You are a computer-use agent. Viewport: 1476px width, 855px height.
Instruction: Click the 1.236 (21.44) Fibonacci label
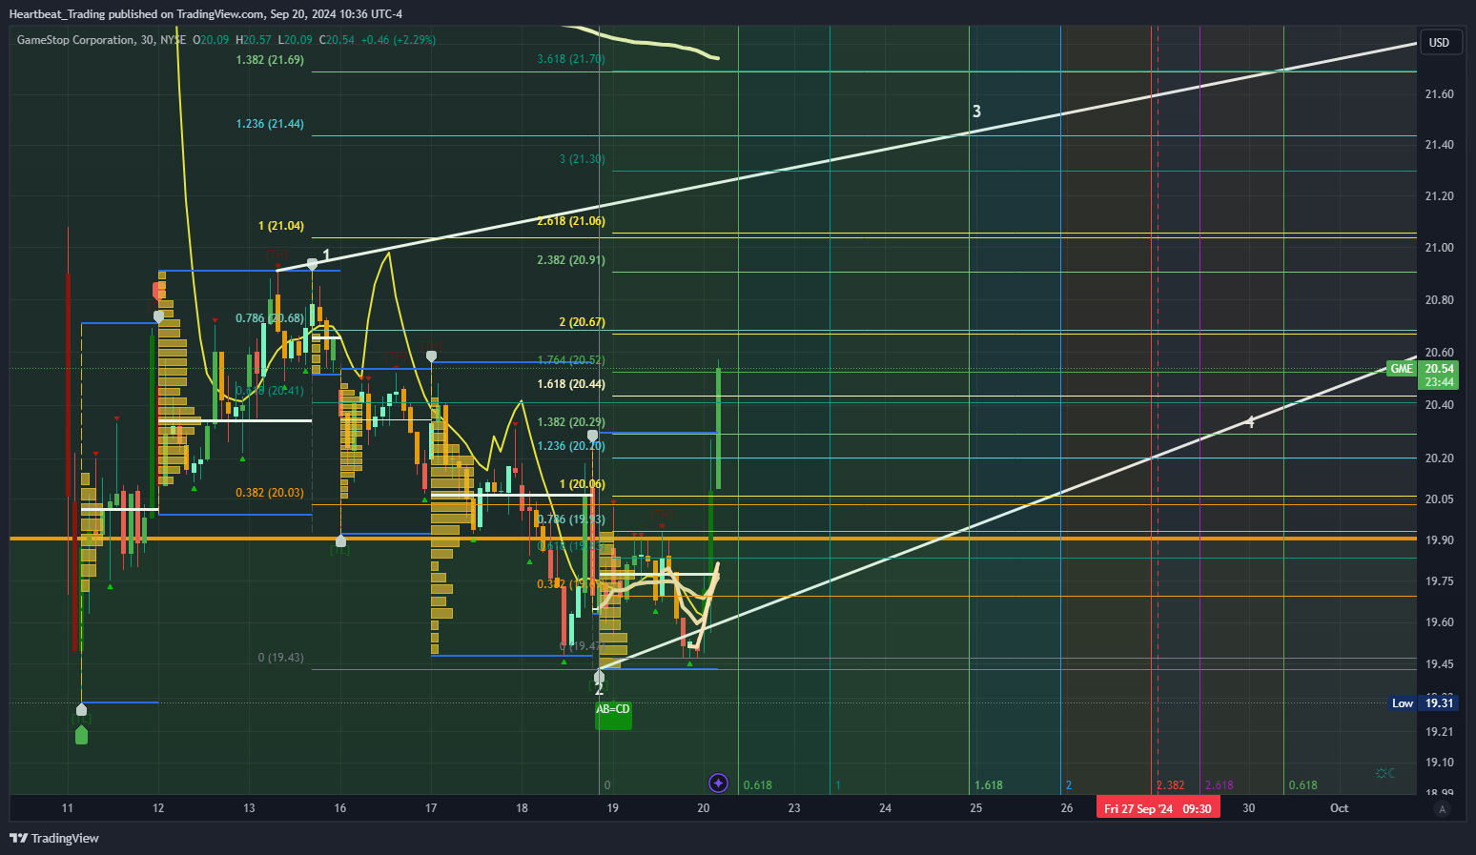point(270,124)
